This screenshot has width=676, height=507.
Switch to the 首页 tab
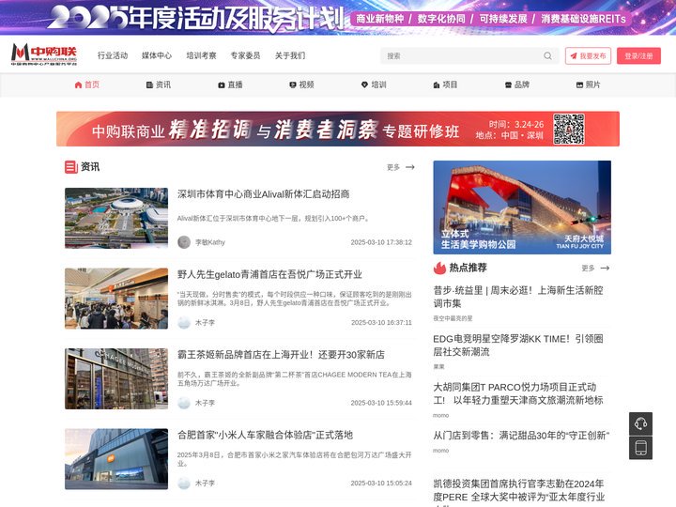(x=87, y=84)
